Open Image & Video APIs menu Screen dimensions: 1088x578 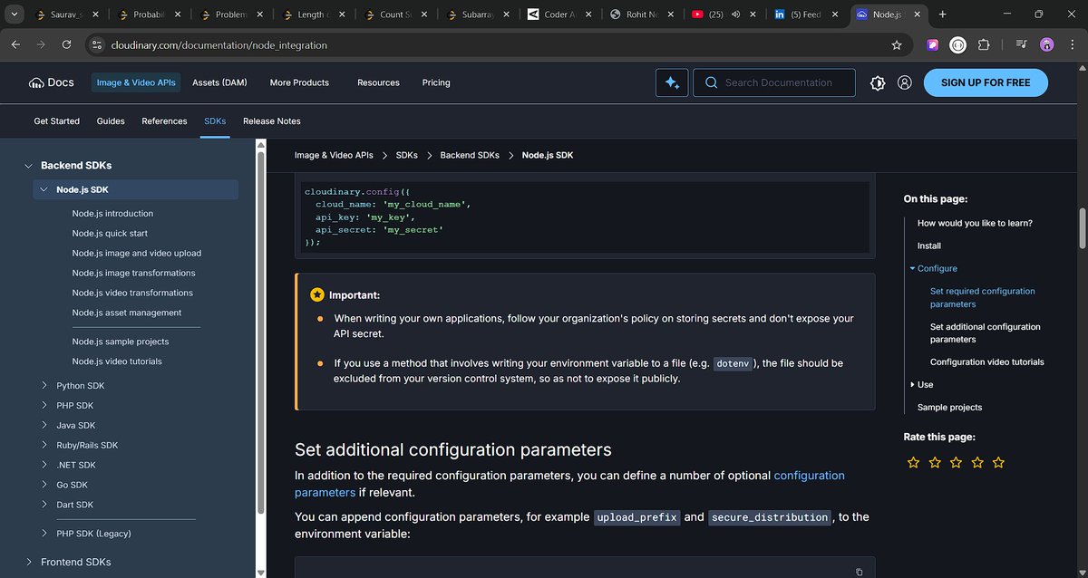pos(136,82)
